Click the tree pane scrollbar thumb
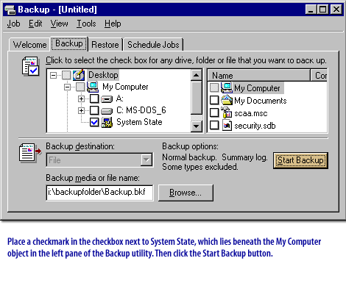 pos(197,98)
